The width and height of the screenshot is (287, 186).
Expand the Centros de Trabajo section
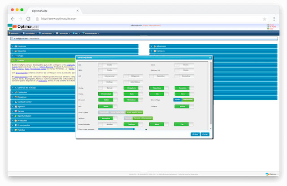tap(26, 87)
